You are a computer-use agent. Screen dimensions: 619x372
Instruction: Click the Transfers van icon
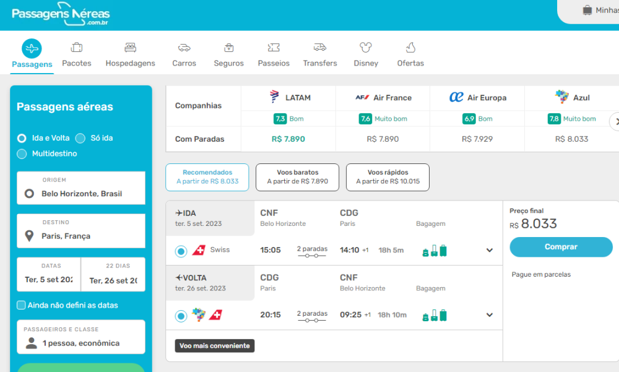click(320, 48)
